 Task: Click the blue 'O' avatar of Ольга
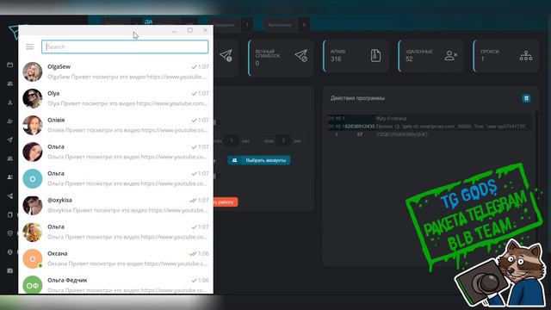tap(33, 178)
